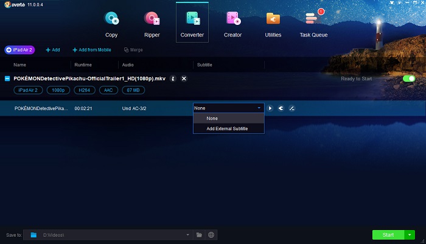
Task: Click the iPad Air 2 profile tag
Action: pyautogui.click(x=28, y=90)
